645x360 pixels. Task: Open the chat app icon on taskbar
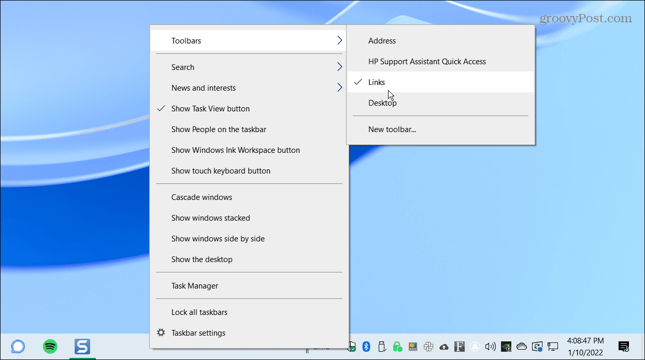point(18,347)
